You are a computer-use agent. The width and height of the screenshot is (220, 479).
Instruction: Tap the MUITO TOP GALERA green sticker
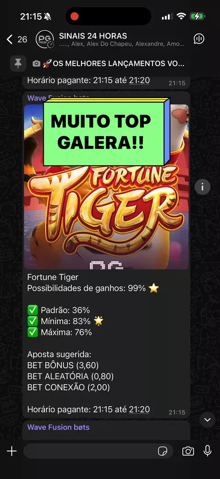tap(106, 132)
